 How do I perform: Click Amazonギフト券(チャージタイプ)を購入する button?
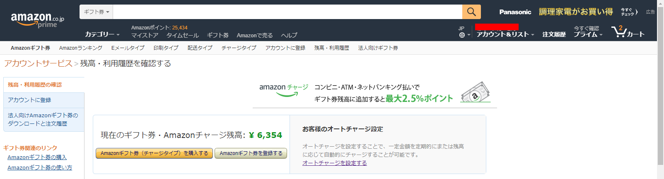pos(155,153)
